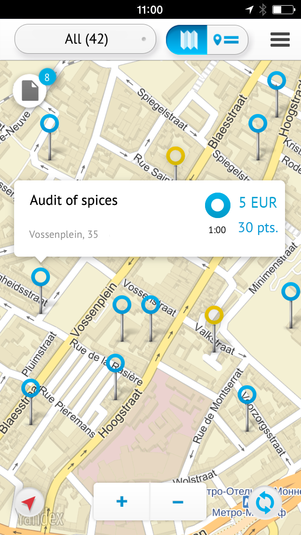The width and height of the screenshot is (301, 535).
Task: Tap the blue pin near Rue Pieremans
Action: tap(31, 388)
